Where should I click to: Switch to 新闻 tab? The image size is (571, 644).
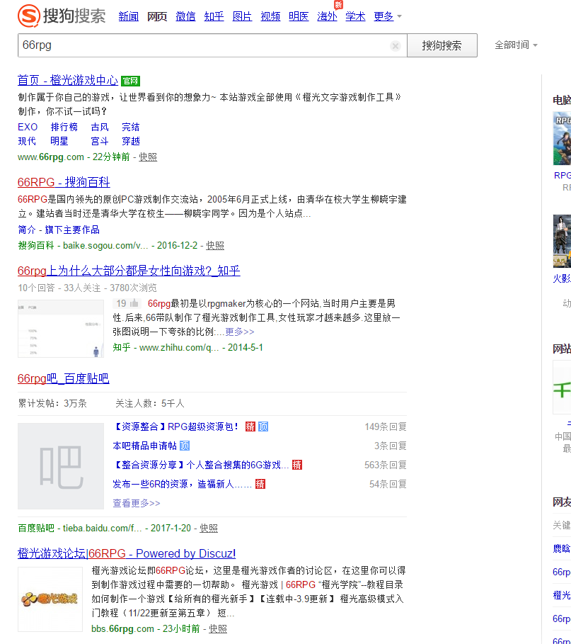(128, 16)
